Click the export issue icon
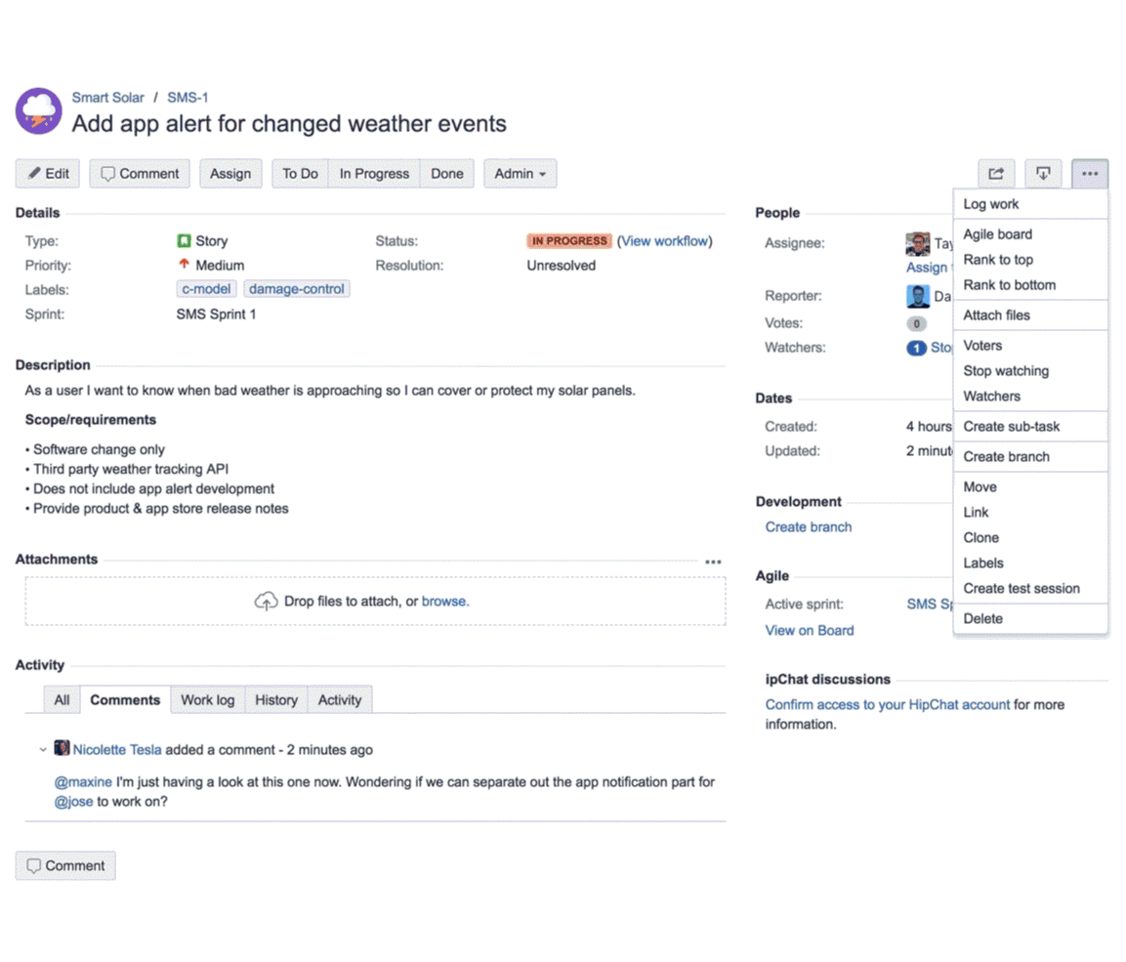 click(x=1044, y=173)
